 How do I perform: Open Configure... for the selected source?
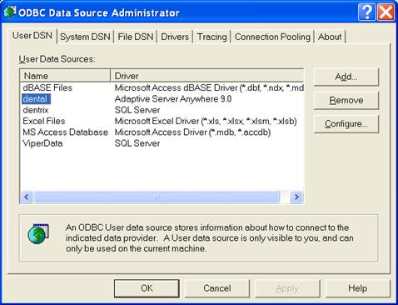346,124
